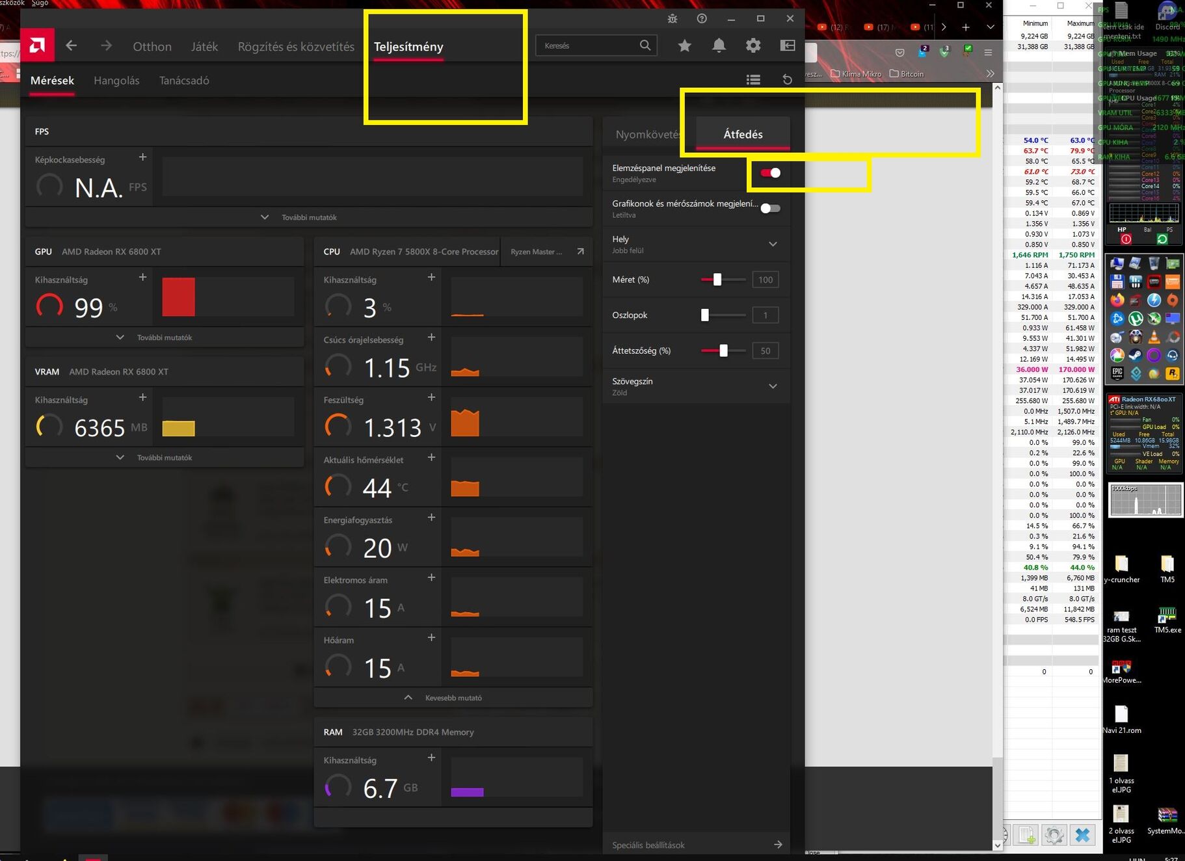The width and height of the screenshot is (1185, 861).
Task: Click plus icon beside Elektromos áram
Action: click(431, 577)
